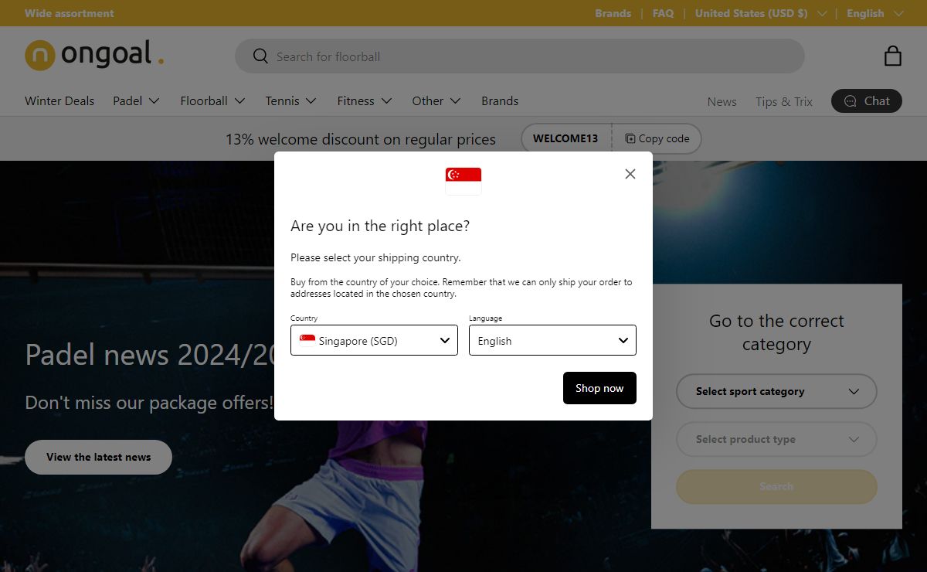927x572 pixels.
Task: Close the shipping country dialog
Action: [x=630, y=174]
